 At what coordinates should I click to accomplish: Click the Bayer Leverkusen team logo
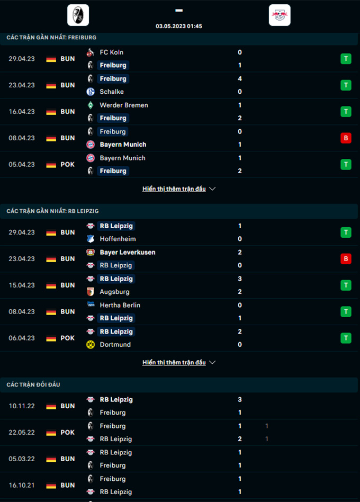[91, 252]
